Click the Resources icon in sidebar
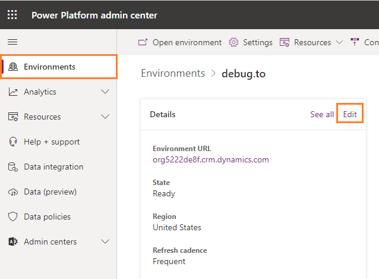 [13, 117]
